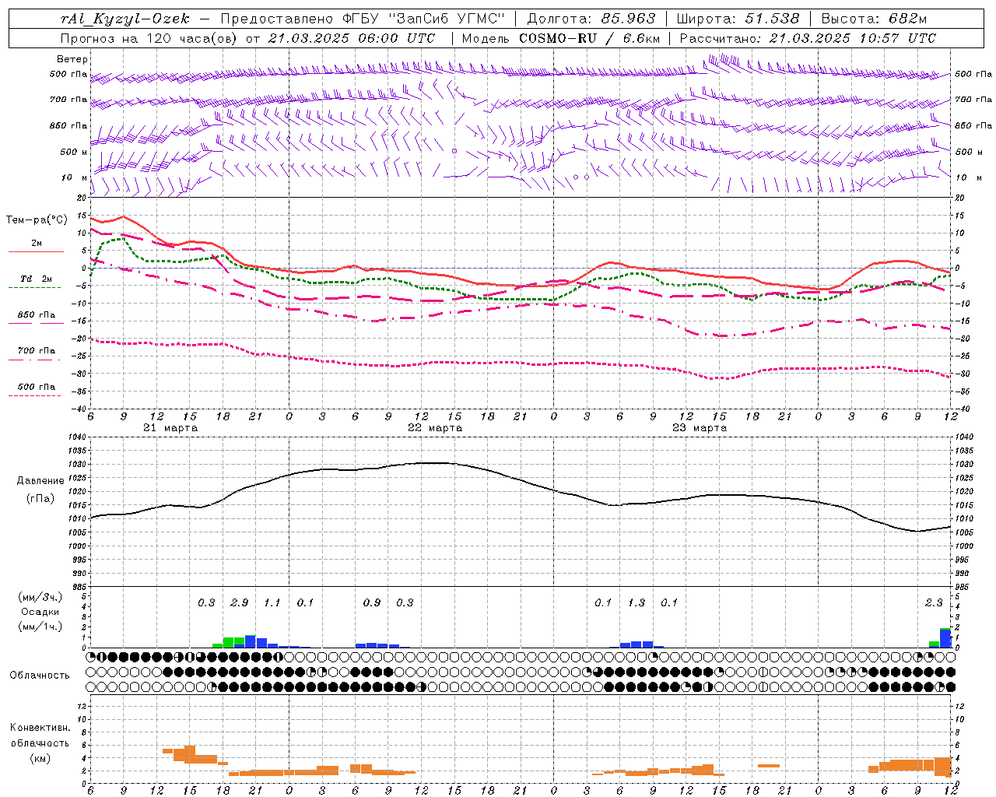Click the precipitation value 1.3
The width and height of the screenshot is (996, 797).
pyautogui.click(x=637, y=602)
